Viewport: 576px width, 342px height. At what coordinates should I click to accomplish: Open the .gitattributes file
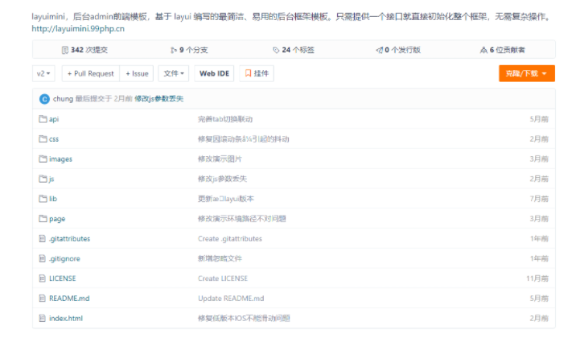click(x=69, y=239)
